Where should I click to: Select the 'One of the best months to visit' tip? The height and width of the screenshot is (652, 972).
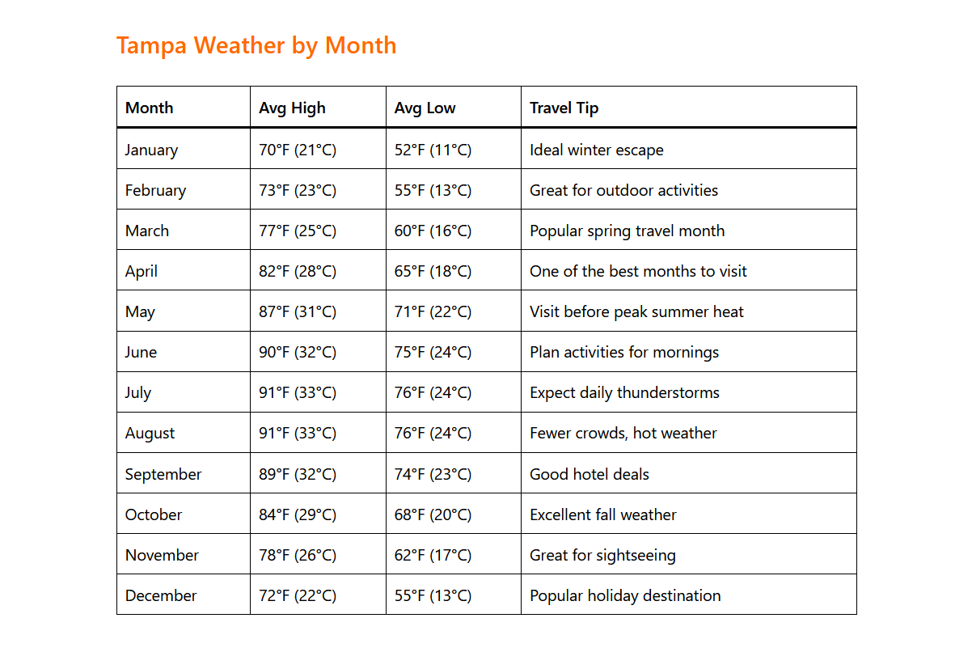tap(638, 271)
